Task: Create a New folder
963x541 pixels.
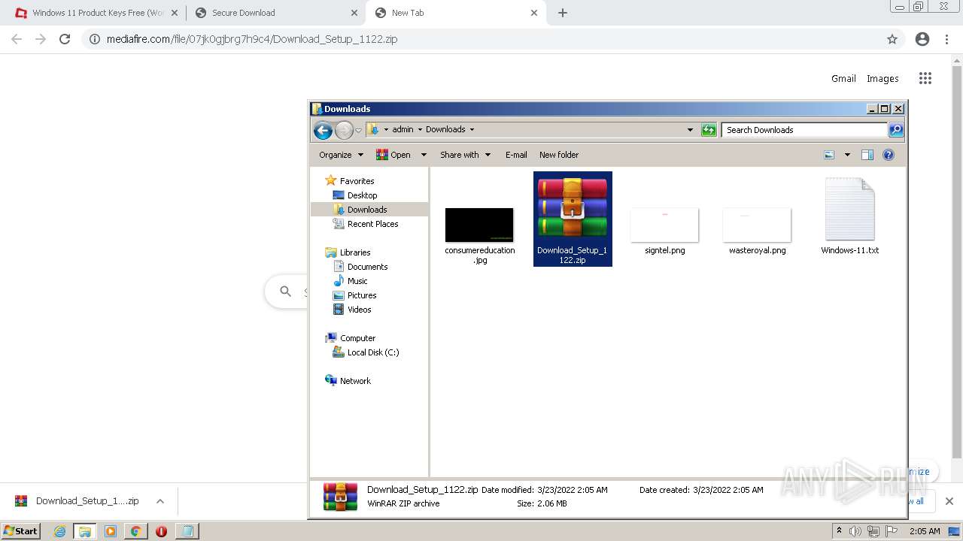Action: coord(559,155)
